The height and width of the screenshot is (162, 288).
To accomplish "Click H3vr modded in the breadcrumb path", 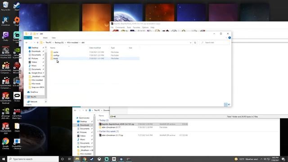I will pos(72,43).
